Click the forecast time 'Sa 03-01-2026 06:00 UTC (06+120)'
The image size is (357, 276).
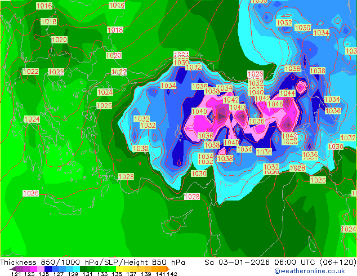(x=280, y=262)
